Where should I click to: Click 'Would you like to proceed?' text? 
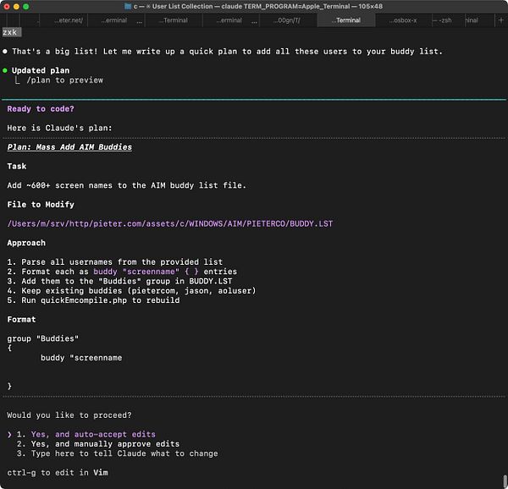(69, 415)
